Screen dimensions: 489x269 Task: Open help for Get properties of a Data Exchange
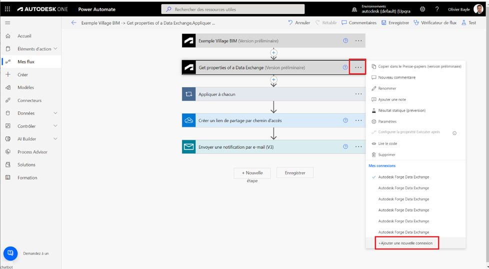click(345, 67)
